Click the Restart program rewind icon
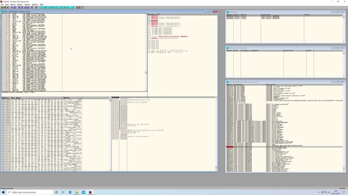The height and width of the screenshot is (195, 348). click(5, 7)
